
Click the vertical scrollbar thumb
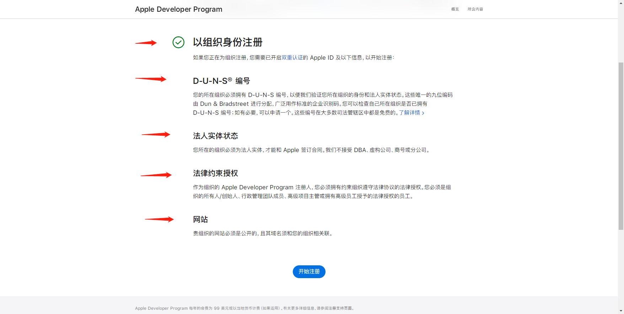pos(621,146)
